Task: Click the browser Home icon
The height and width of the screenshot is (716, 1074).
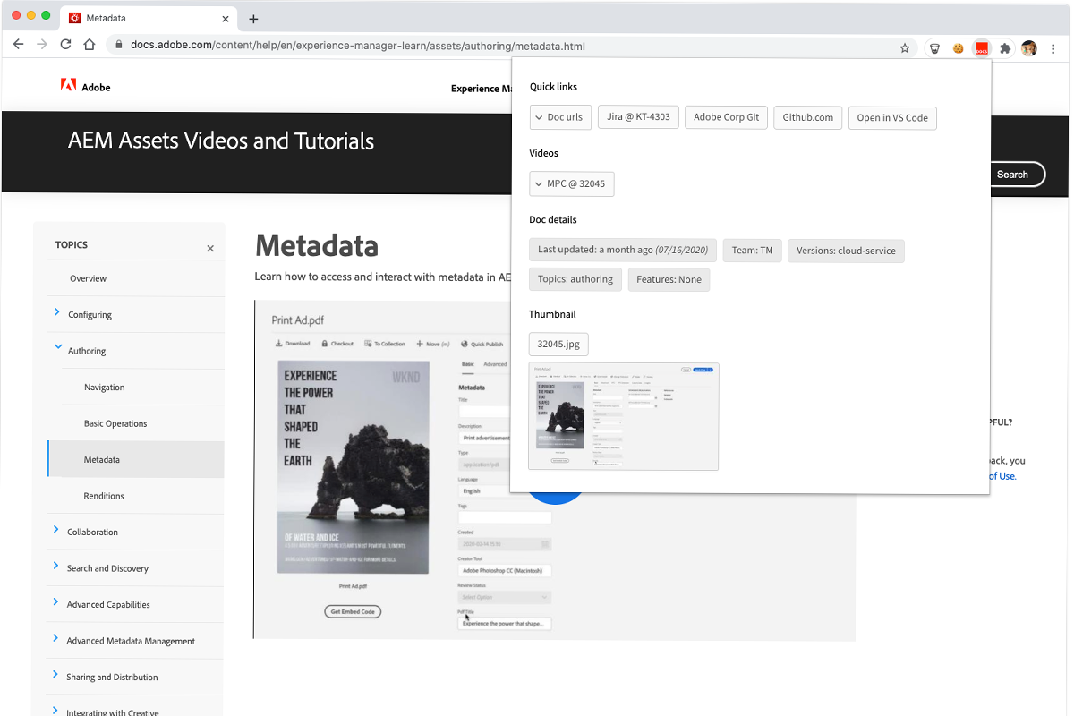Action: click(89, 45)
